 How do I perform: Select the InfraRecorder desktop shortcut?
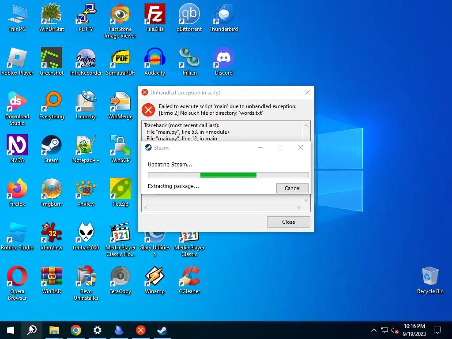tap(86, 61)
